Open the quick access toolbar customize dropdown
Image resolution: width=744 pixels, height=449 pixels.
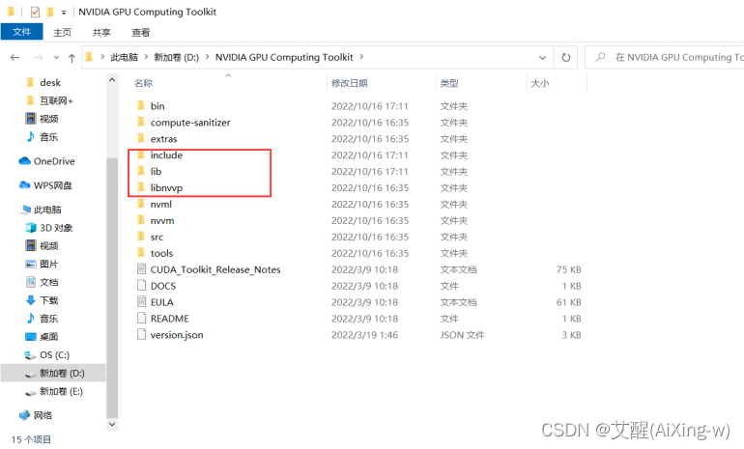point(64,13)
